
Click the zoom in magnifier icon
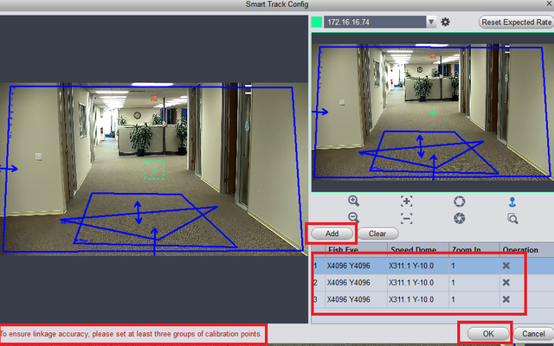tap(354, 201)
